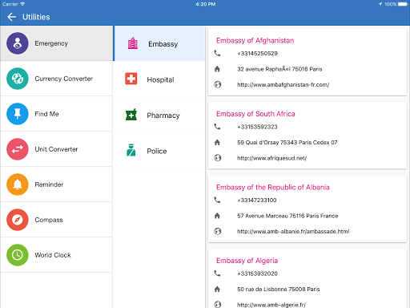Image resolution: width=410 pixels, height=308 pixels.
Task: Open the ambafghanistan-fr.com website link
Action: 283,85
